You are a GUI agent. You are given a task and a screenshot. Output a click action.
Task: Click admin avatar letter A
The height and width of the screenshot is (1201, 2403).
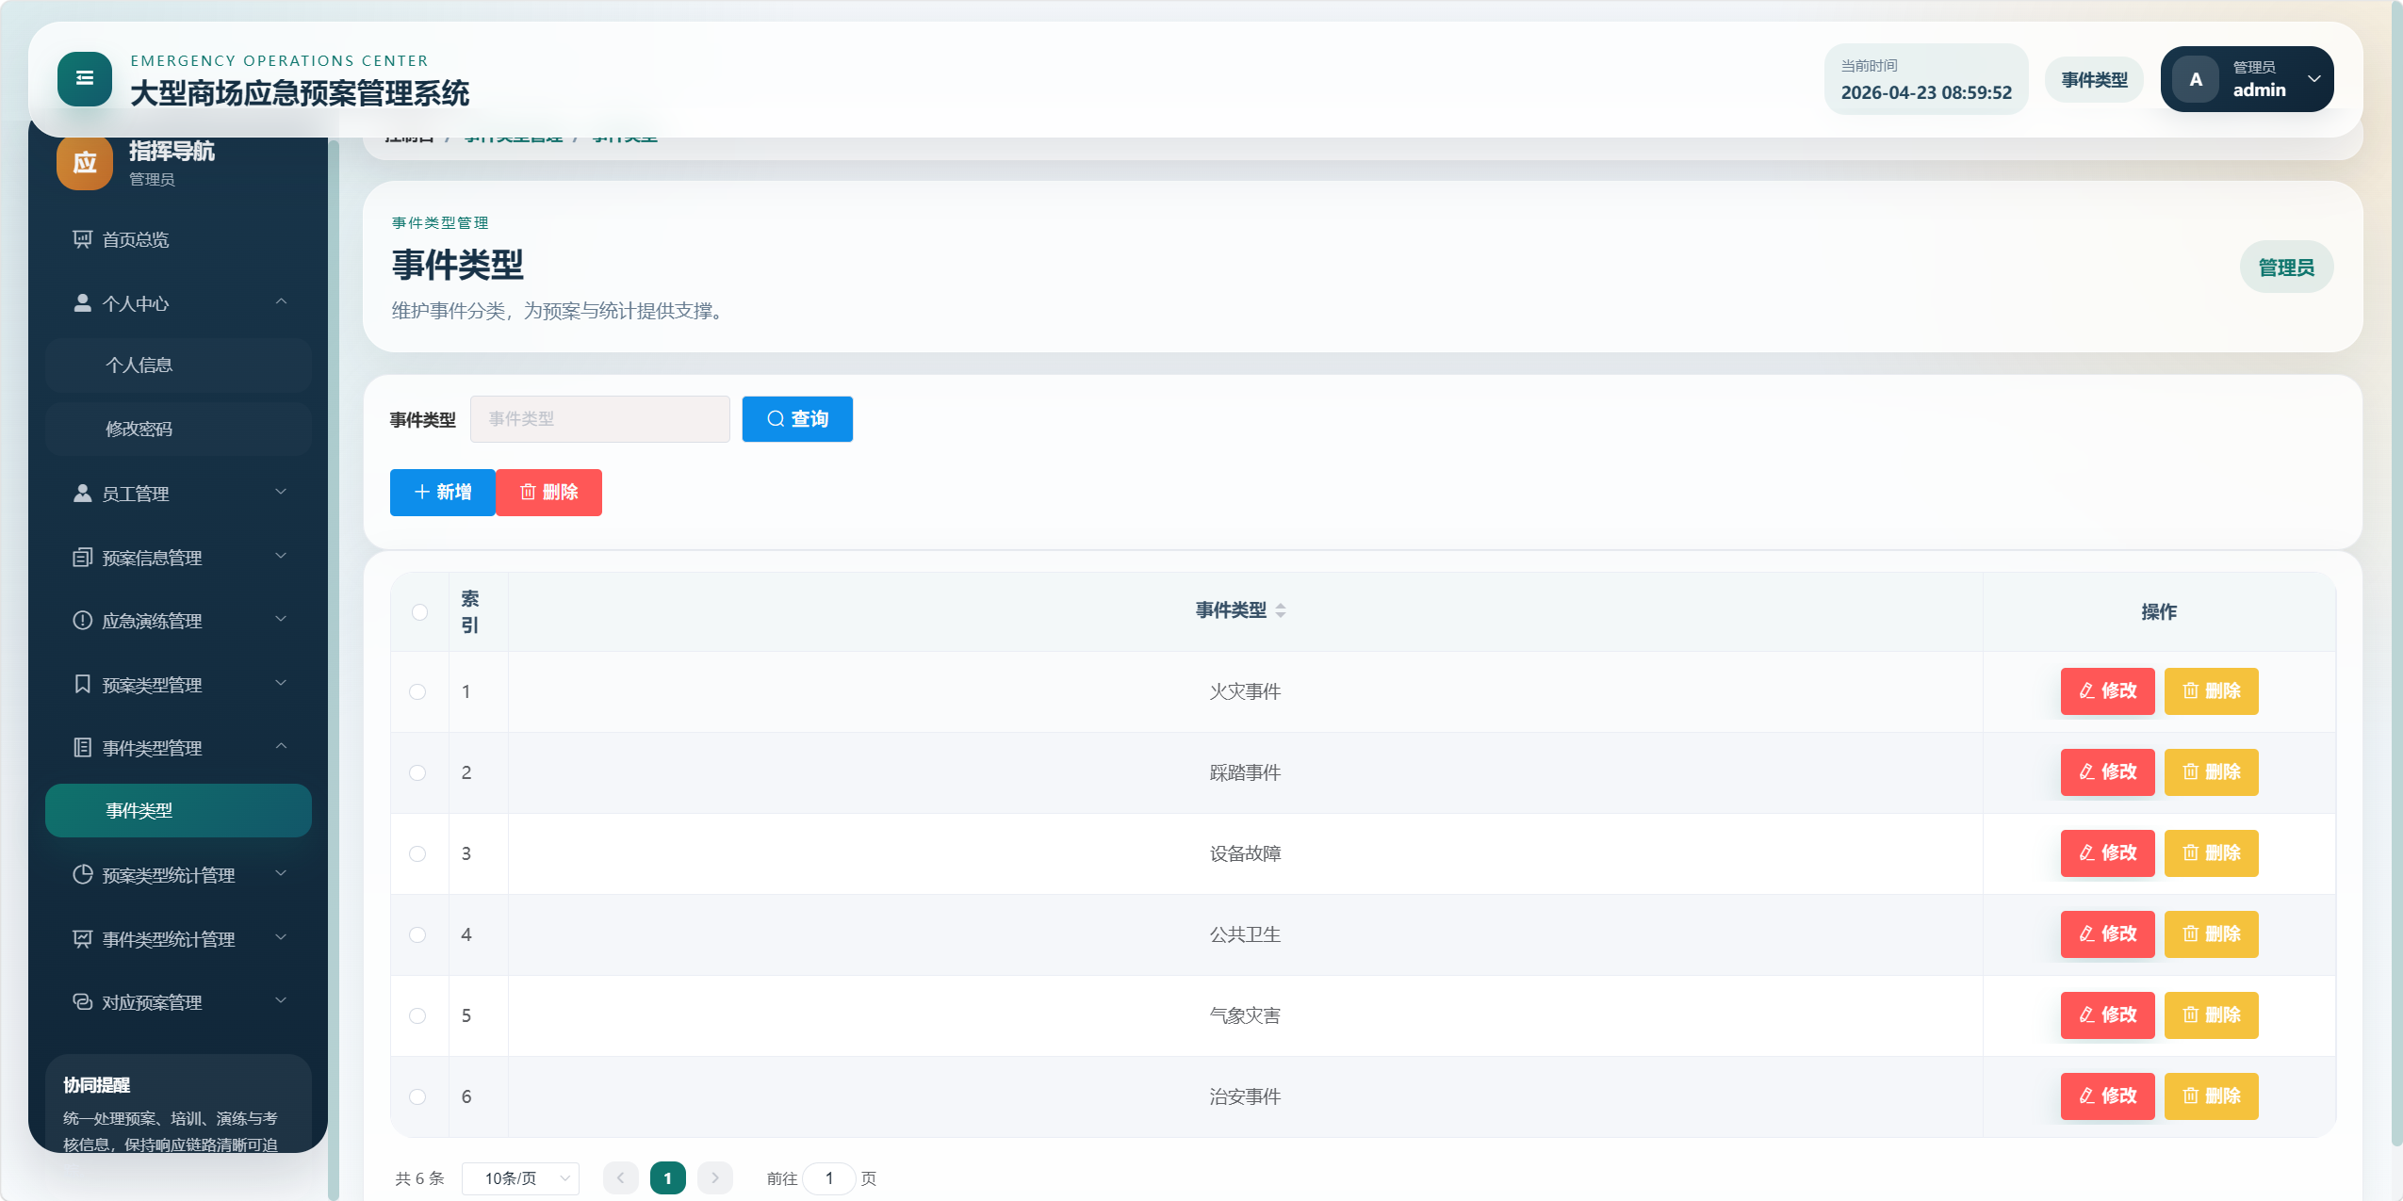click(2195, 79)
